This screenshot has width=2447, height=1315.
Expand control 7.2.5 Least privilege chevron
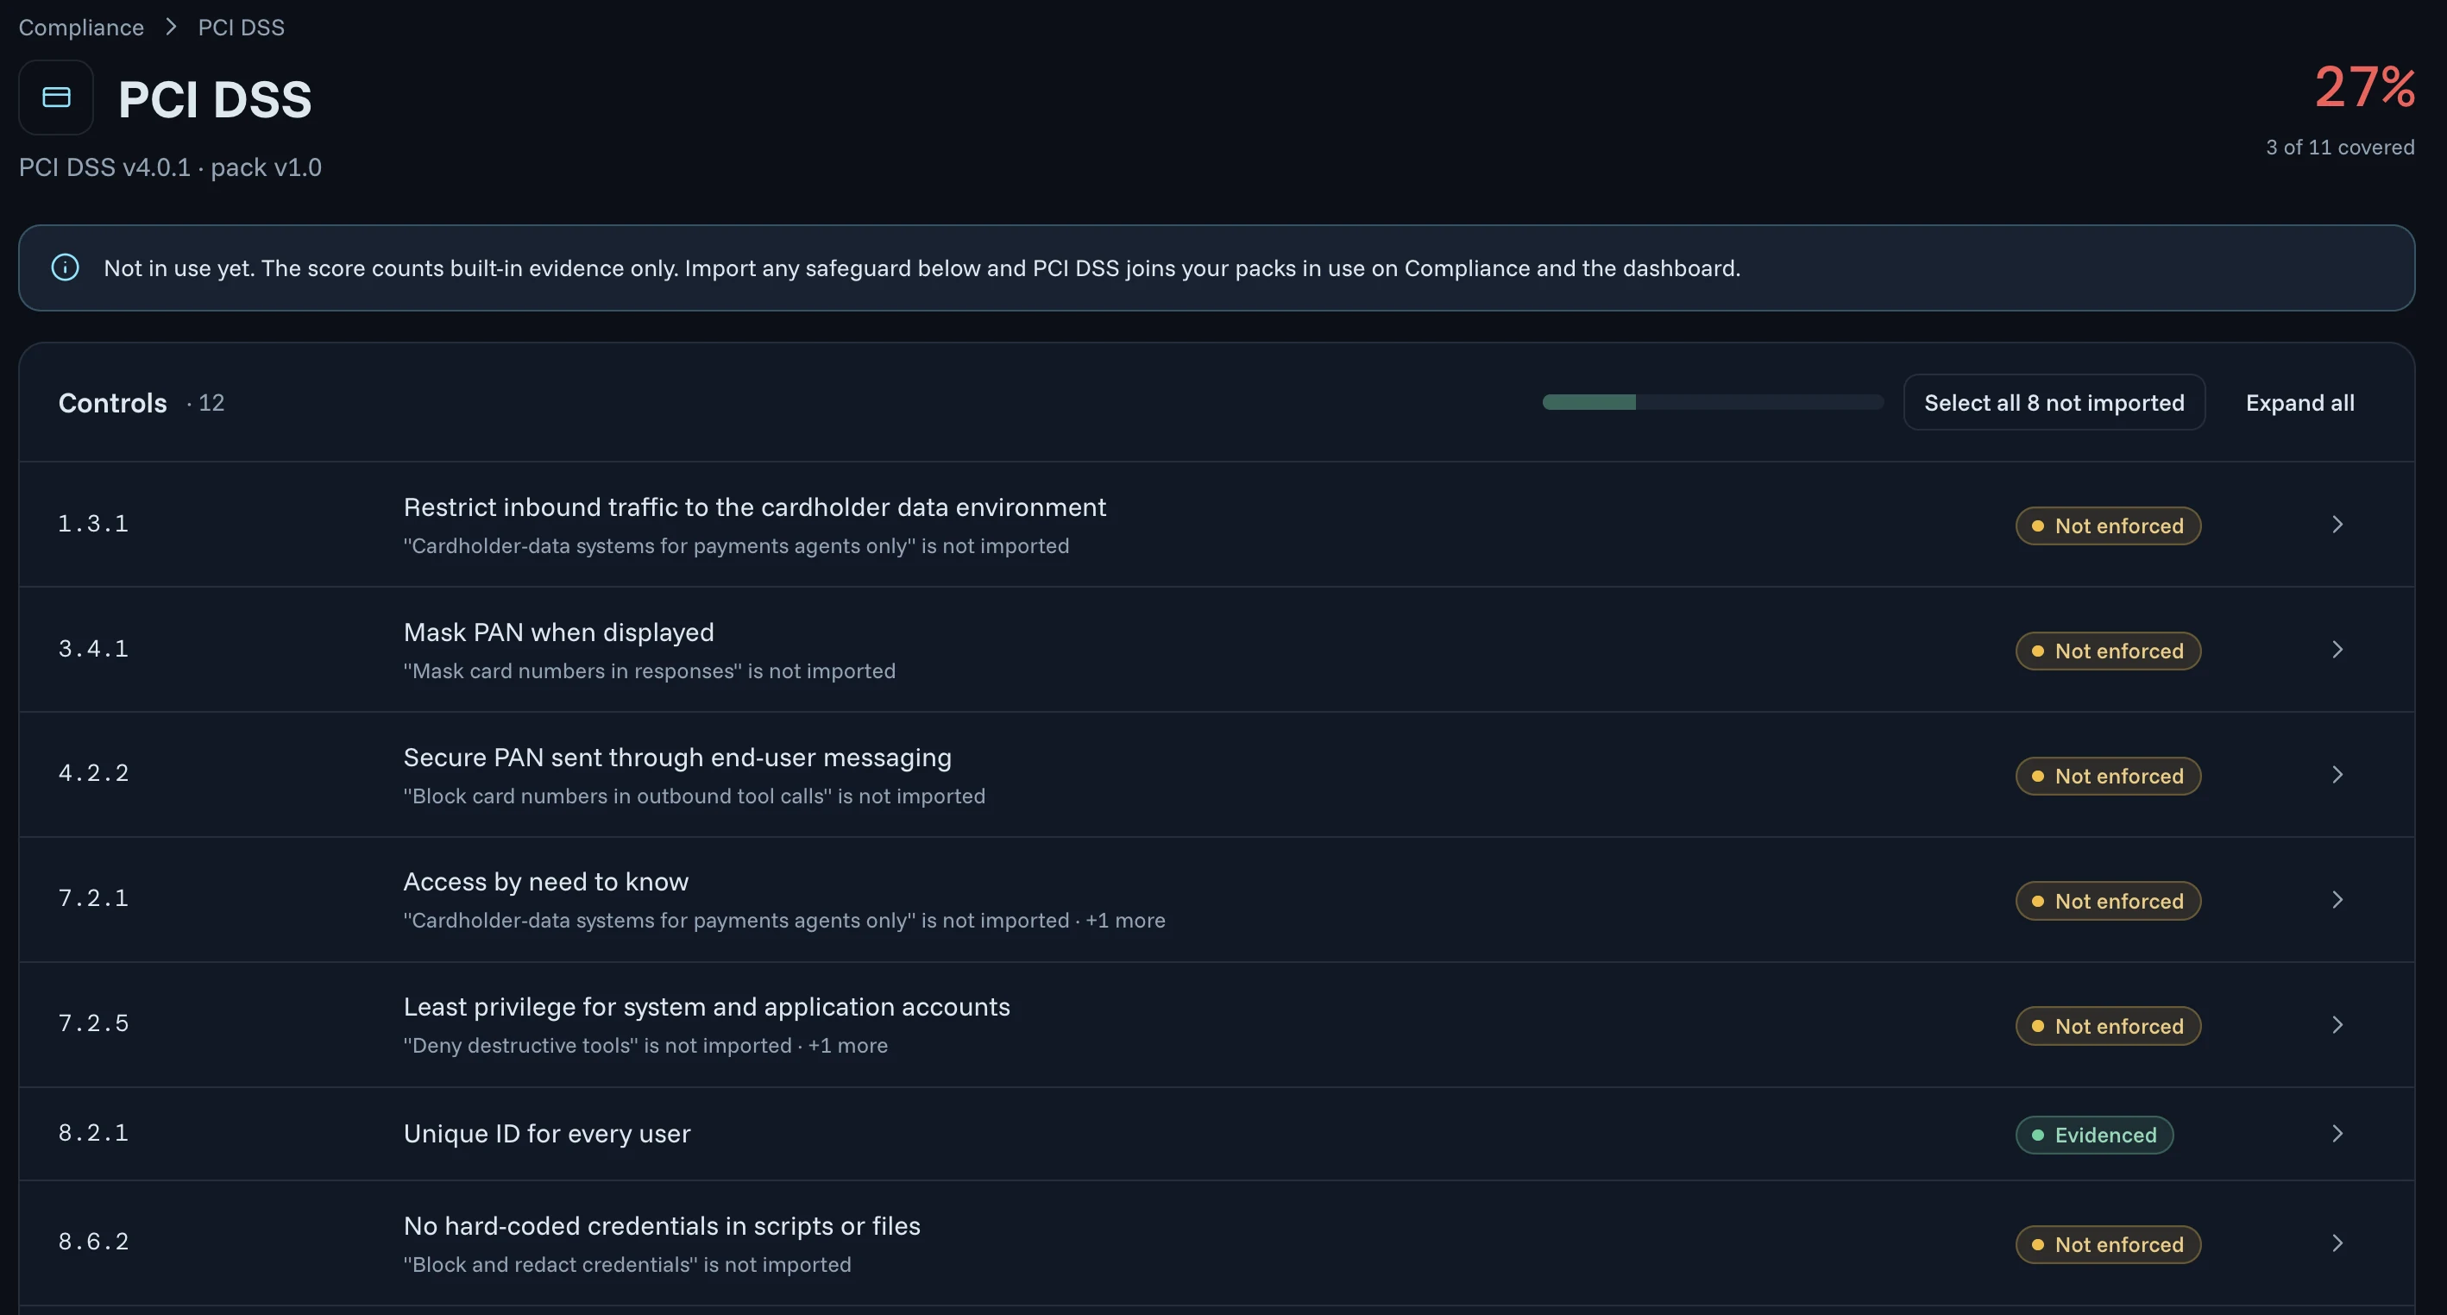2337,1025
